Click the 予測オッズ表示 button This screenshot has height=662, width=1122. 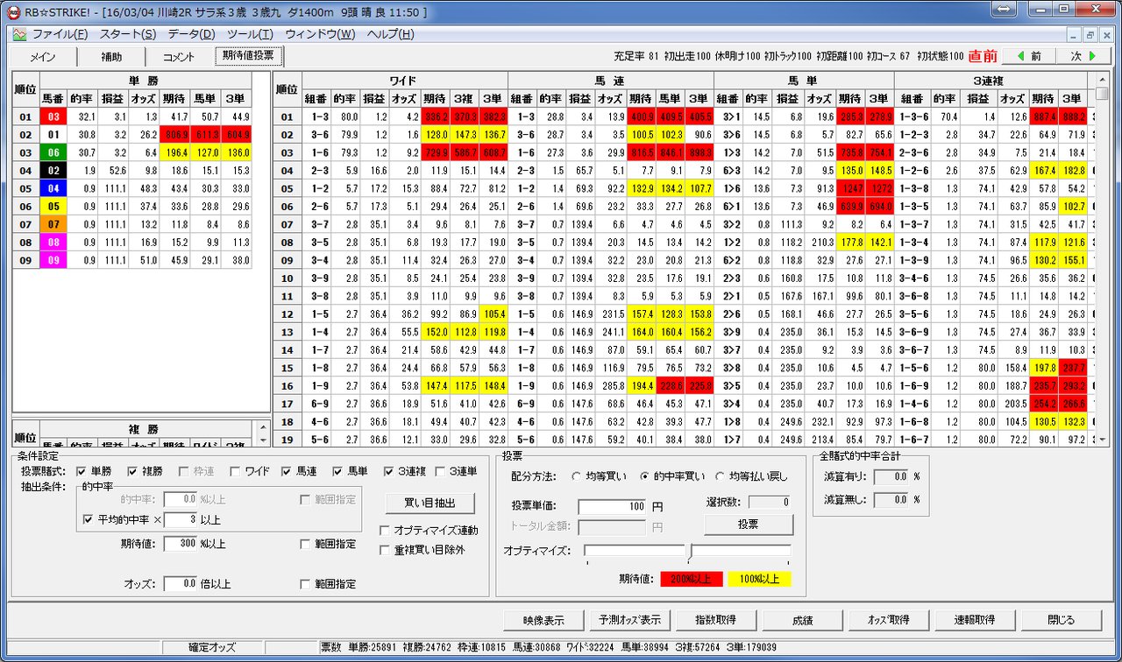(630, 620)
